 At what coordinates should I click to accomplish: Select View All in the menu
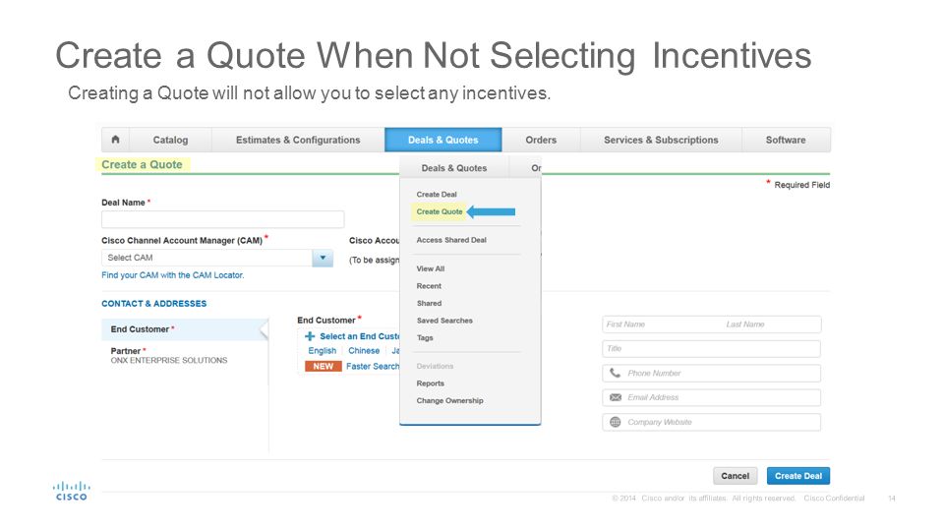(431, 268)
